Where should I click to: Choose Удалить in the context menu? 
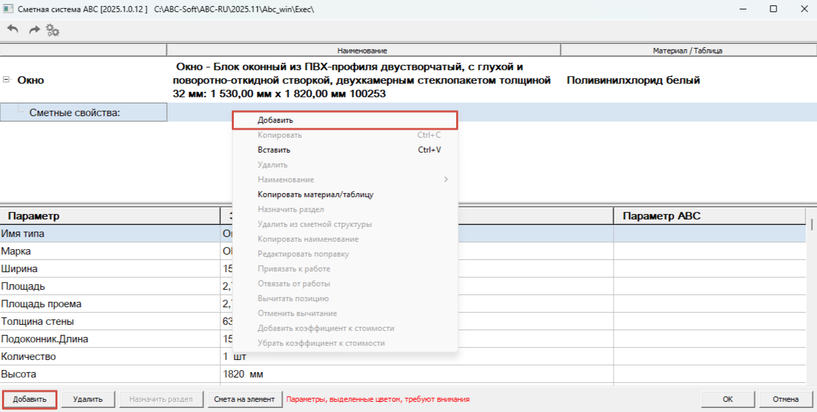pyautogui.click(x=345, y=165)
